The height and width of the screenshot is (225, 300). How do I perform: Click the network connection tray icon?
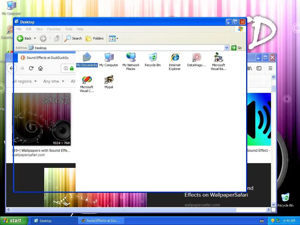pos(278,221)
